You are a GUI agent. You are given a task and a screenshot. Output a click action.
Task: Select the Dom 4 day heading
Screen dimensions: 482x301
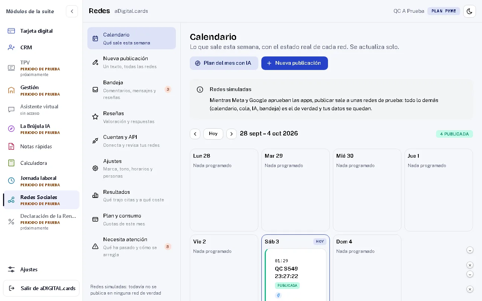344,242
